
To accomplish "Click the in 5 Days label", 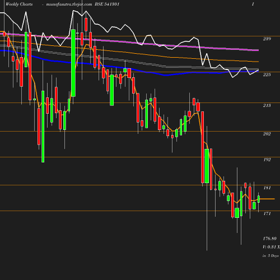I will 270,256.
